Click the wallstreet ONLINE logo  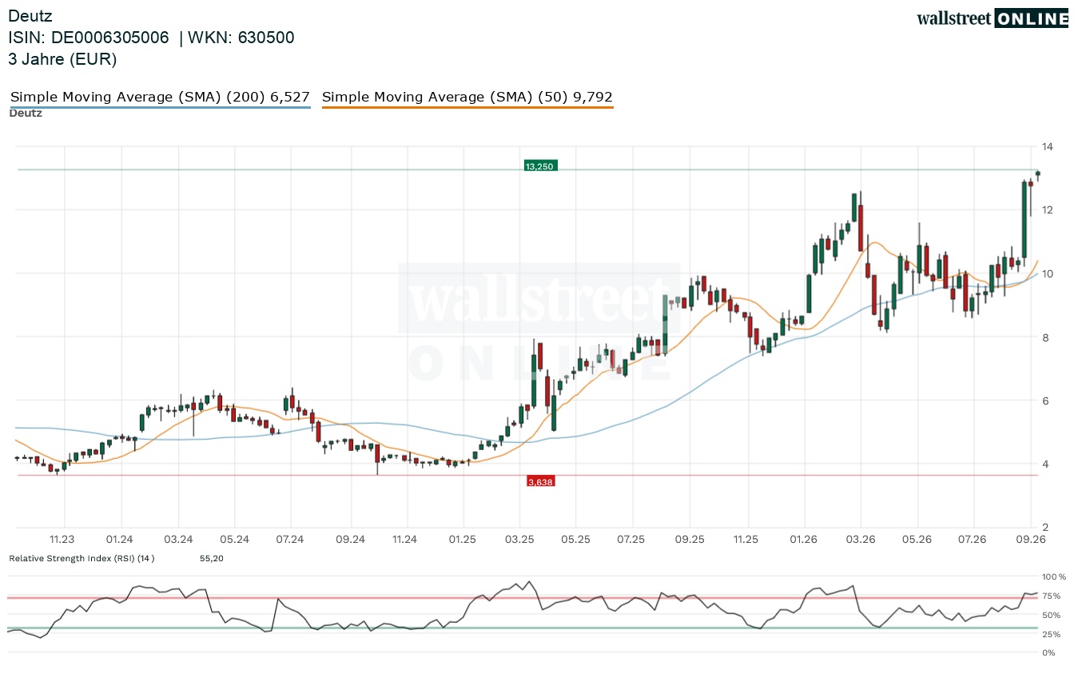point(992,19)
